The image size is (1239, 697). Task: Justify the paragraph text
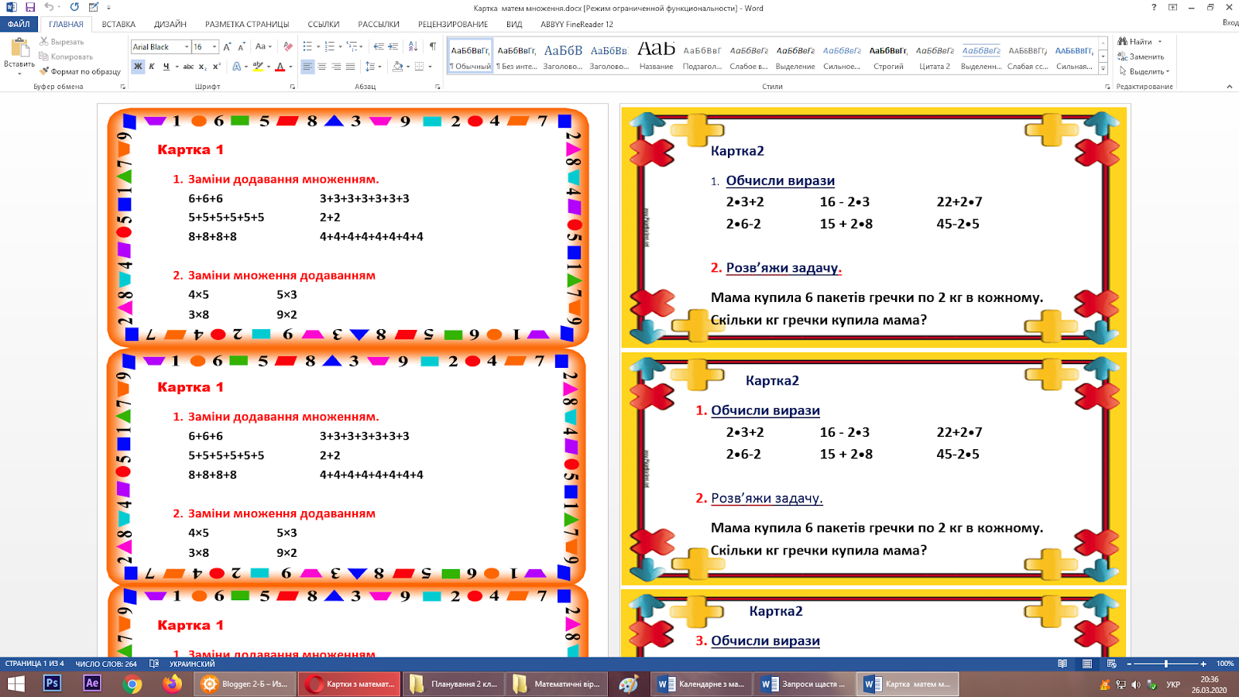[350, 67]
